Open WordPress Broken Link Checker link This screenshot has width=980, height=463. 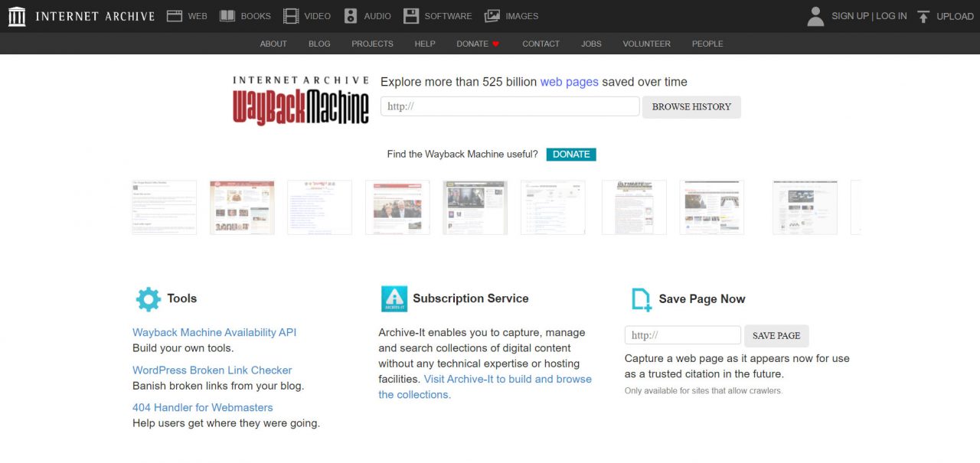[212, 370]
